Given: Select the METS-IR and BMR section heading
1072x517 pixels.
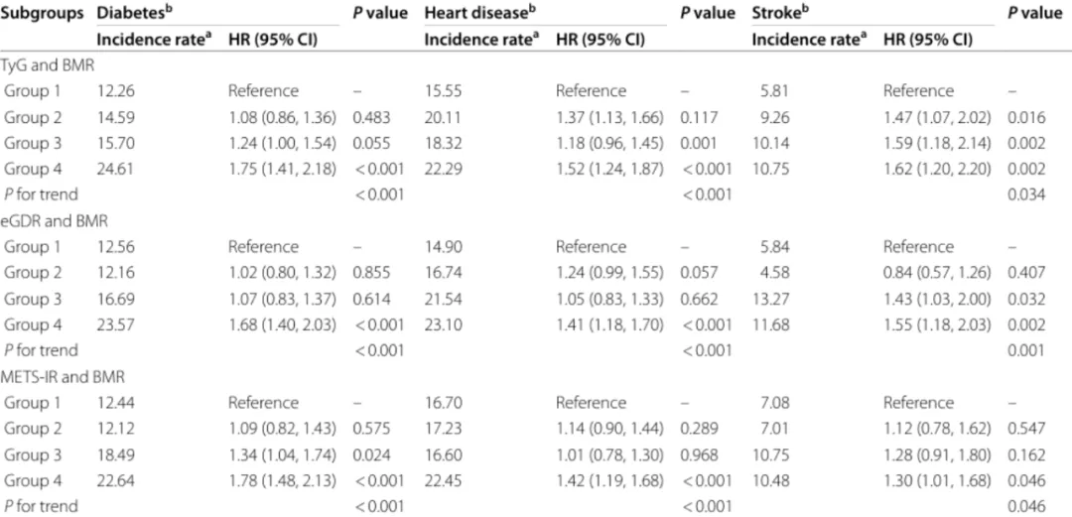Looking at the screenshot, I should pos(59,376).
